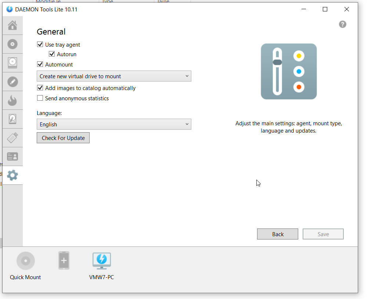This screenshot has height=299, width=368.
Task: Maximize the DAEMON Tools Lite window
Action: 325,10
